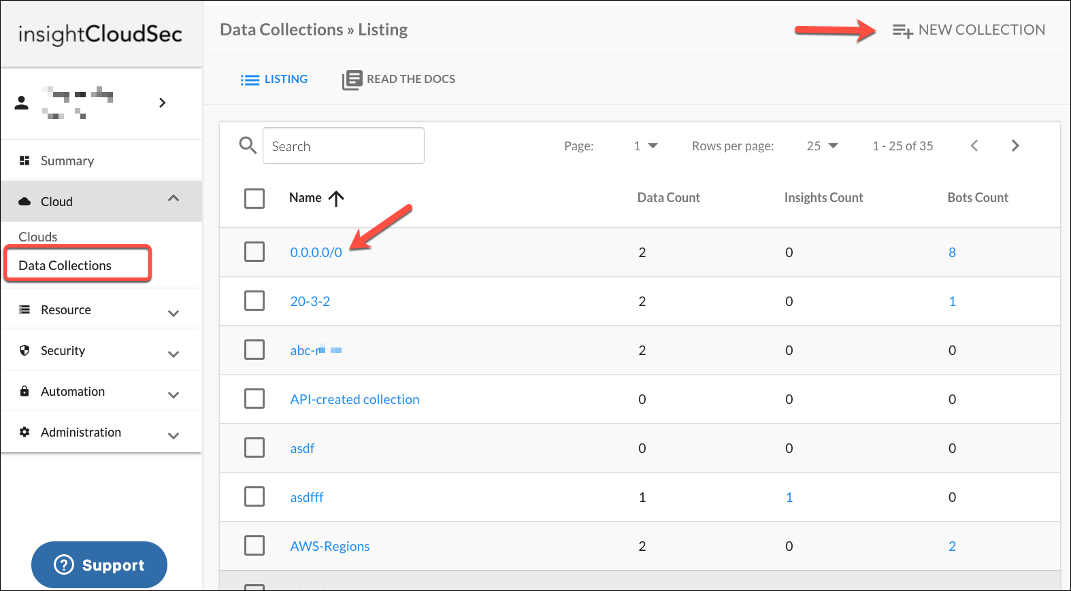
Task: Expand the Administration sidebar section
Action: [x=174, y=436]
